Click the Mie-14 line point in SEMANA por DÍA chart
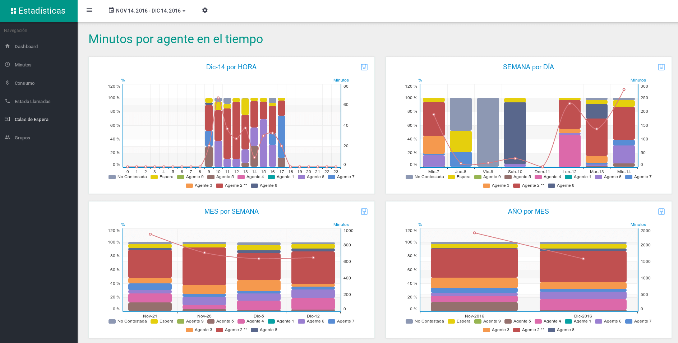 point(624,89)
